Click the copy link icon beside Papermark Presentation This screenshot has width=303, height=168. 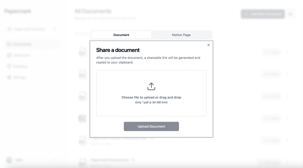pyautogui.click(x=133, y=160)
